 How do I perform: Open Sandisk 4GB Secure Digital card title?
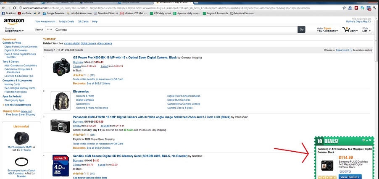click(x=130, y=156)
